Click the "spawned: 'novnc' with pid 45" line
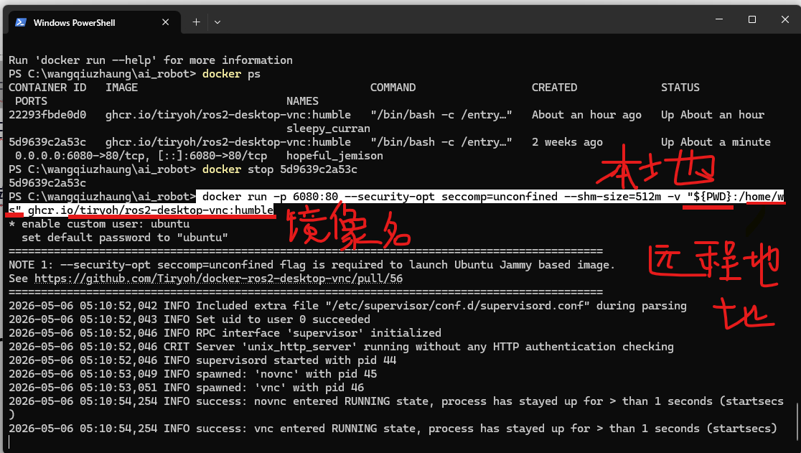Screen dimensions: 801x453 (x=192, y=374)
